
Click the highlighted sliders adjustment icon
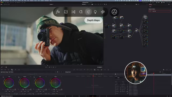click(88, 12)
